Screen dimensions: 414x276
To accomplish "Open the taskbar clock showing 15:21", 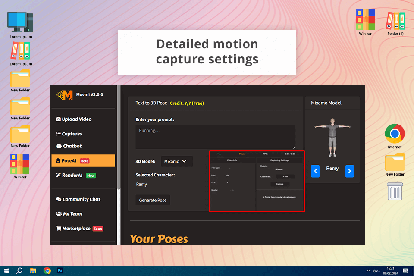I will click(x=391, y=271).
